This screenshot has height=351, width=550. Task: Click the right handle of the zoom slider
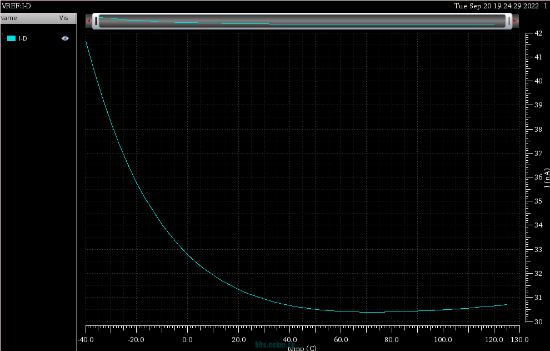(x=508, y=21)
